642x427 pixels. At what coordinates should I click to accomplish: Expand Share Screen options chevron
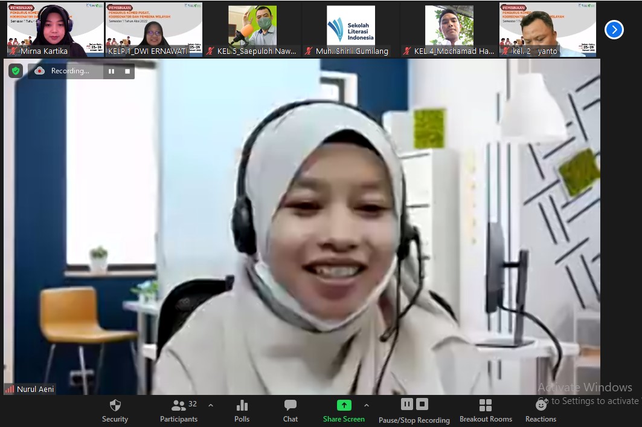366,405
